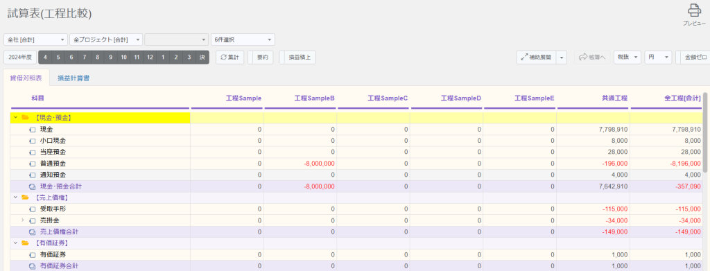Click the folder icon of 【有価証券】
Image resolution: width=710 pixels, height=271 pixels.
(26, 243)
